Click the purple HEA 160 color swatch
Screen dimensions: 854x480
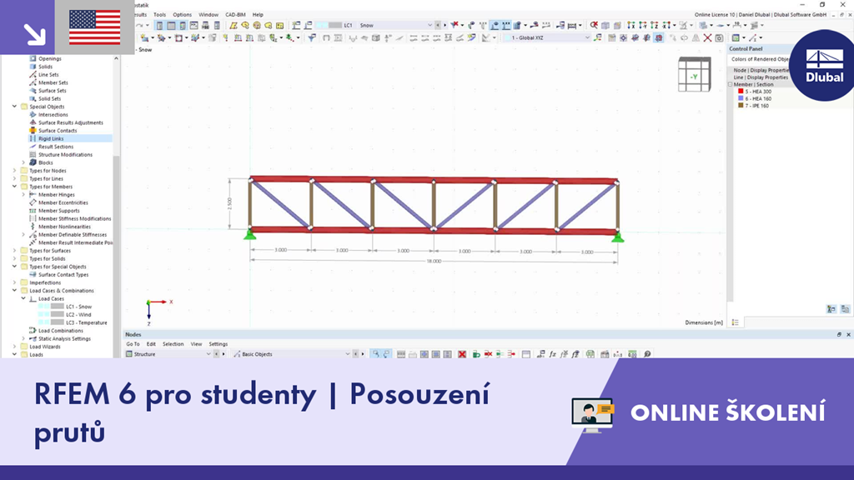pyautogui.click(x=741, y=98)
